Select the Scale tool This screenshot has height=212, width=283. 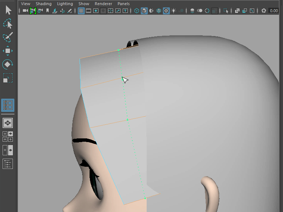click(8, 78)
